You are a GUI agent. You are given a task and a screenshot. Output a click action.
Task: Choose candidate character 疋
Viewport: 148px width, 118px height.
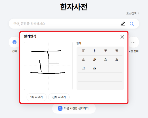[95, 59]
